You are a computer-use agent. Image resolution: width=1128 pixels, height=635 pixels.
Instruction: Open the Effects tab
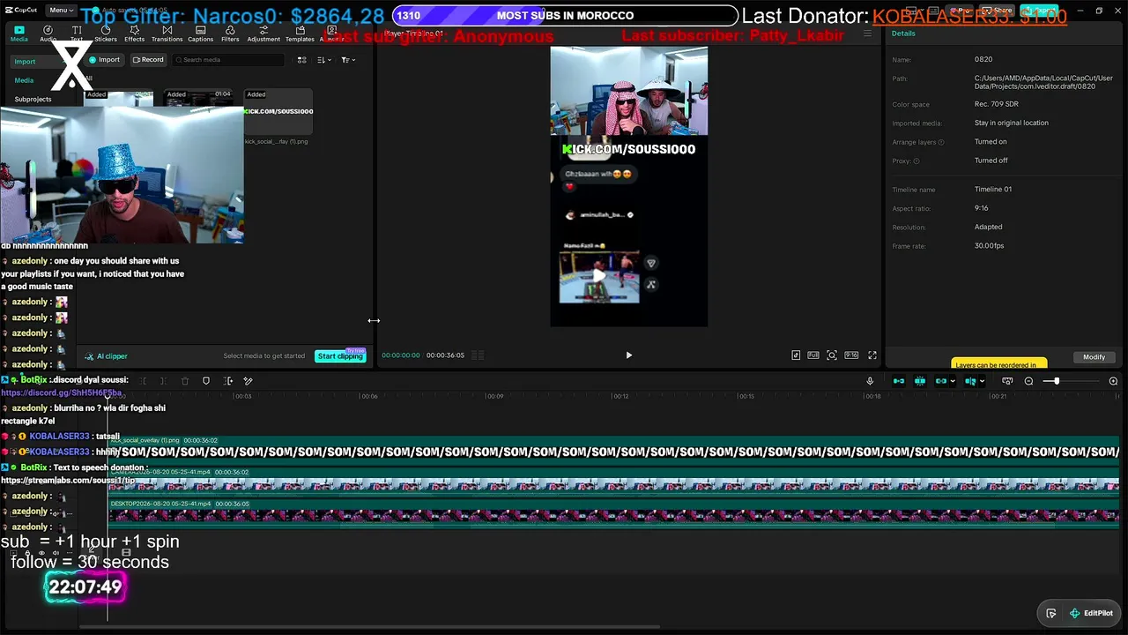(x=135, y=34)
